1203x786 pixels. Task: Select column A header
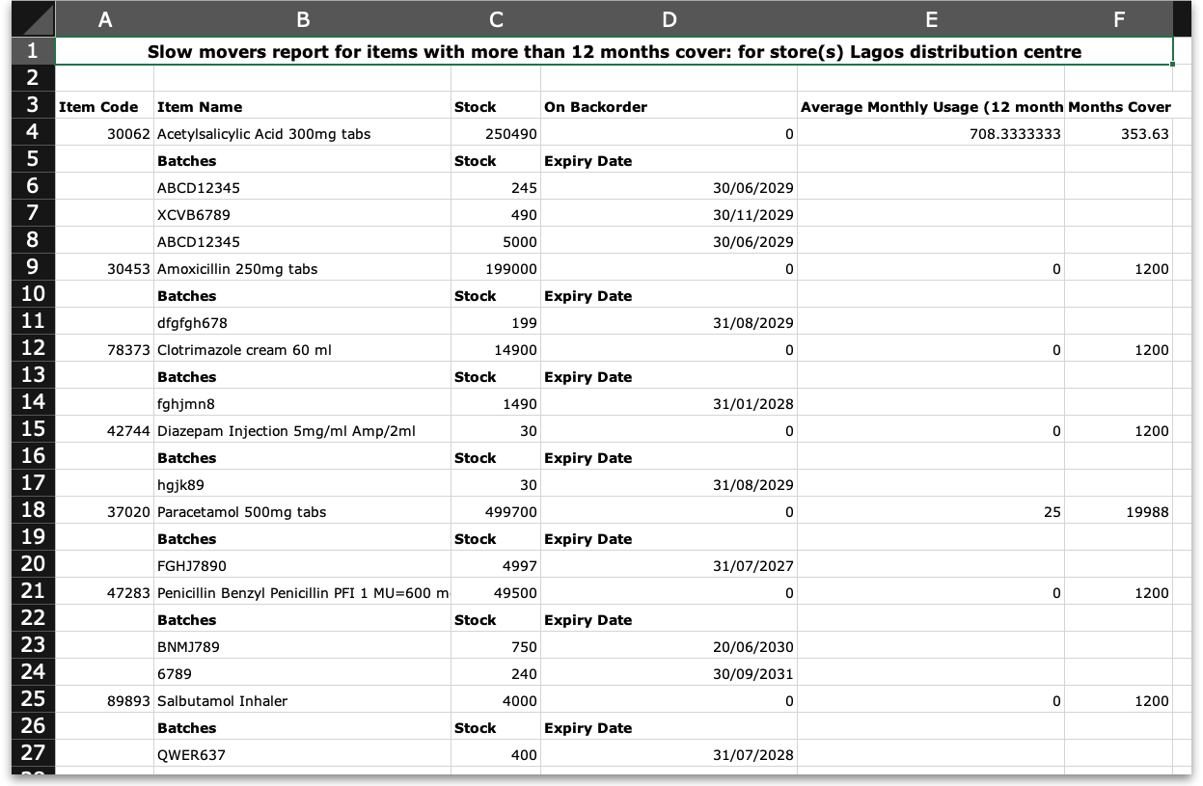point(104,19)
